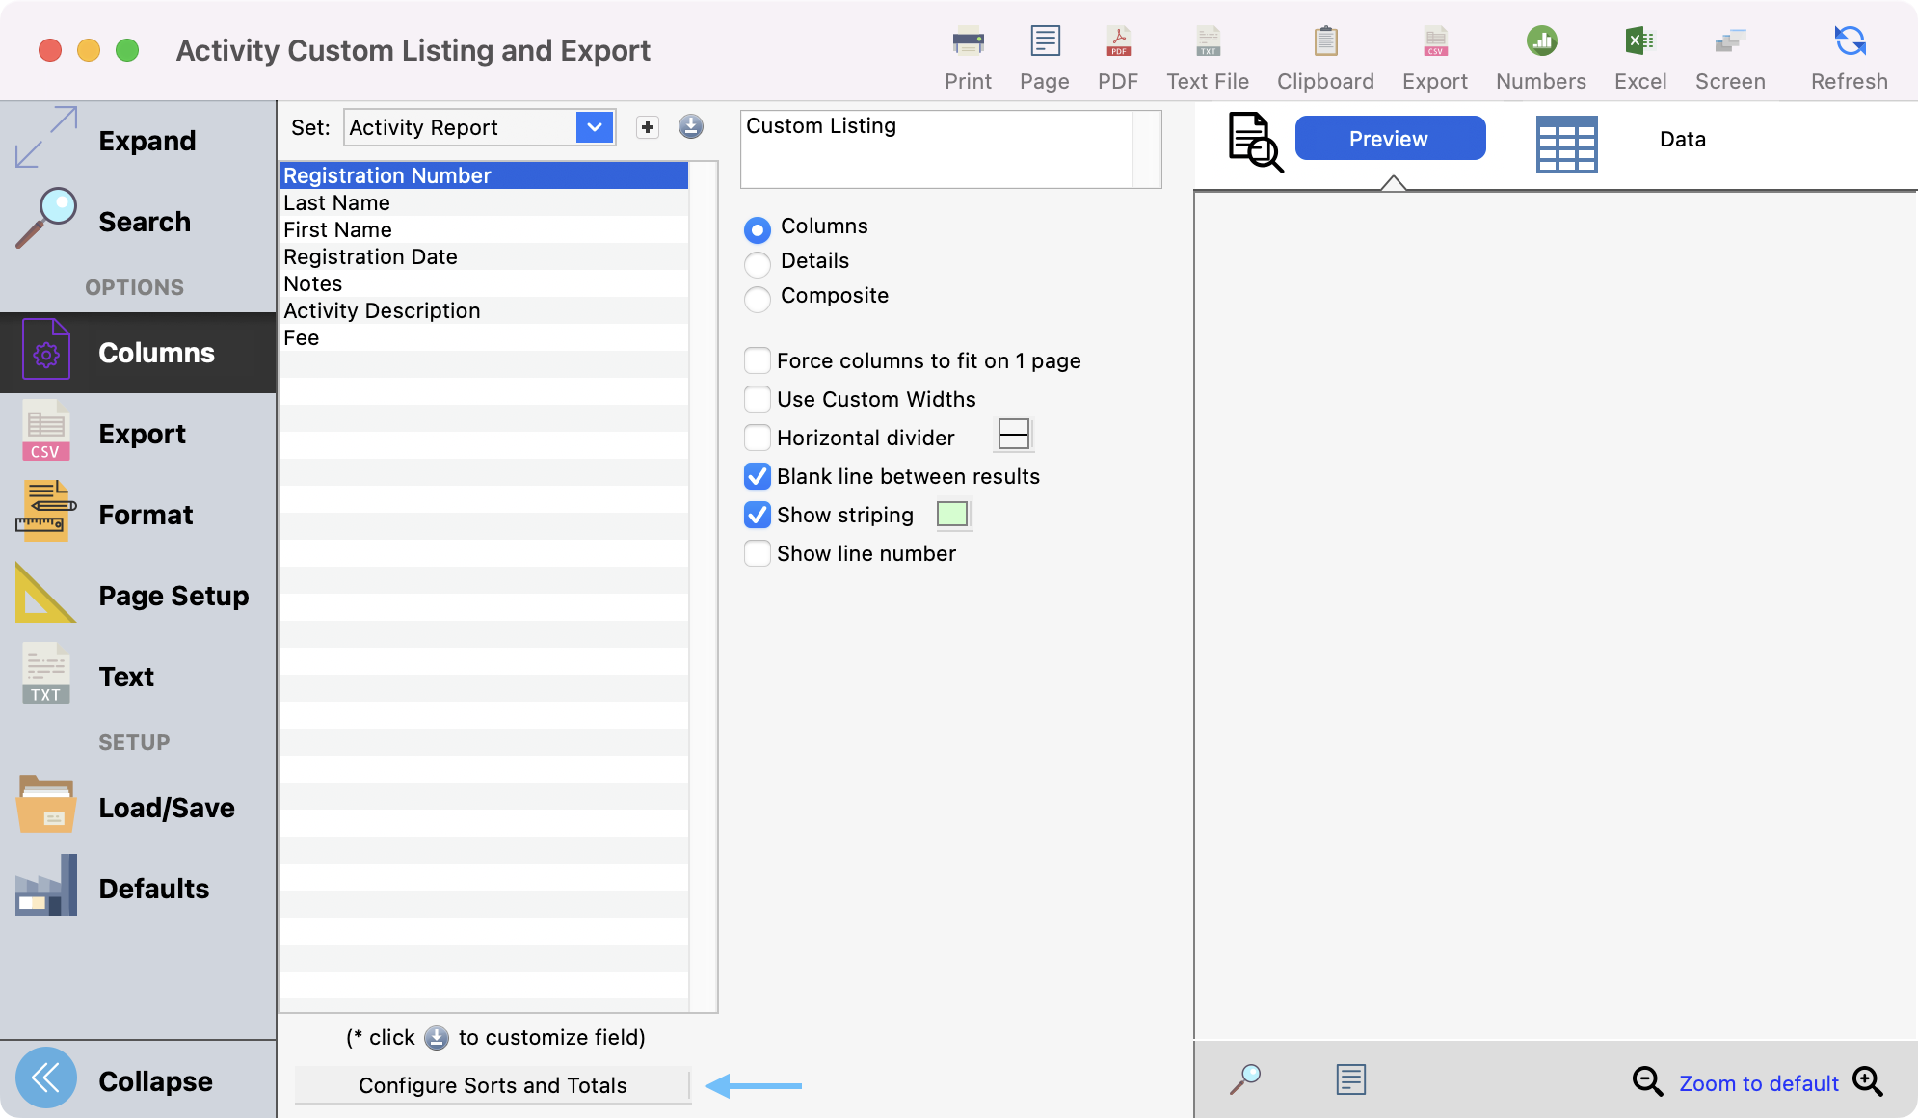Switch to the Data tab
The height and width of the screenshot is (1118, 1918).
1682,140
